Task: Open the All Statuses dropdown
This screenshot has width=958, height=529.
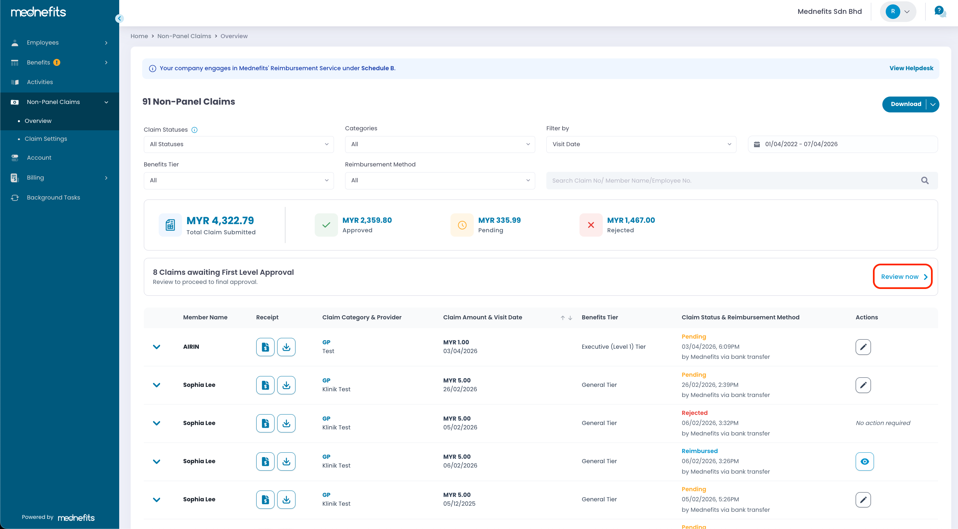Action: (x=238, y=144)
